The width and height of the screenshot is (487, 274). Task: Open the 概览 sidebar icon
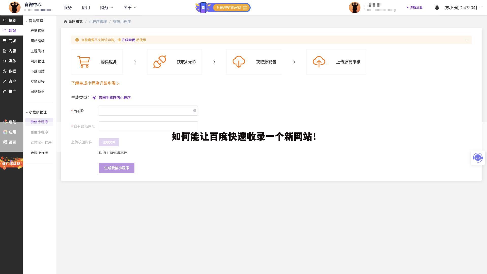pos(5,20)
